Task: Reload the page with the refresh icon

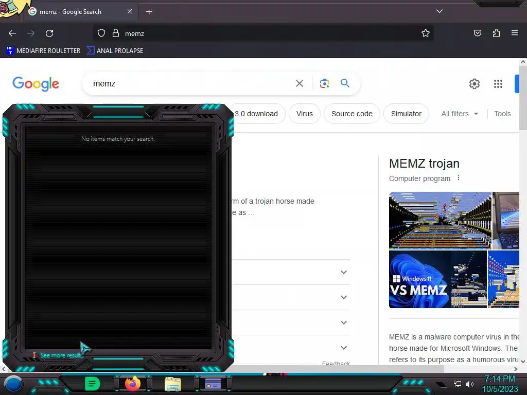Action: click(x=49, y=33)
